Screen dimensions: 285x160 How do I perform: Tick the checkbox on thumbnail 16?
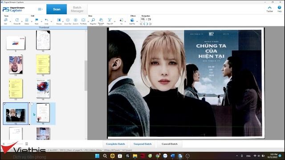click(x=32, y=104)
